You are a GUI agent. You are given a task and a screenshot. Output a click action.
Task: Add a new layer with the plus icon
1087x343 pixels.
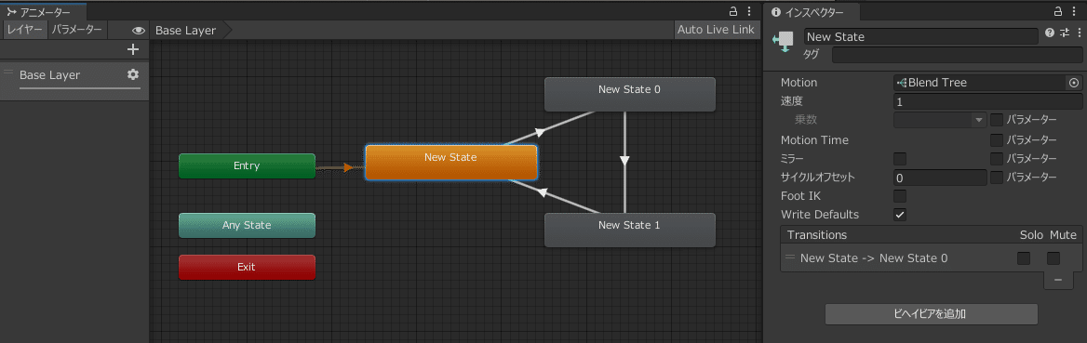tap(134, 50)
